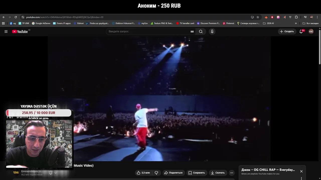
Task: Expand the 2026 AI bookmarks folder
Action: 268,23
